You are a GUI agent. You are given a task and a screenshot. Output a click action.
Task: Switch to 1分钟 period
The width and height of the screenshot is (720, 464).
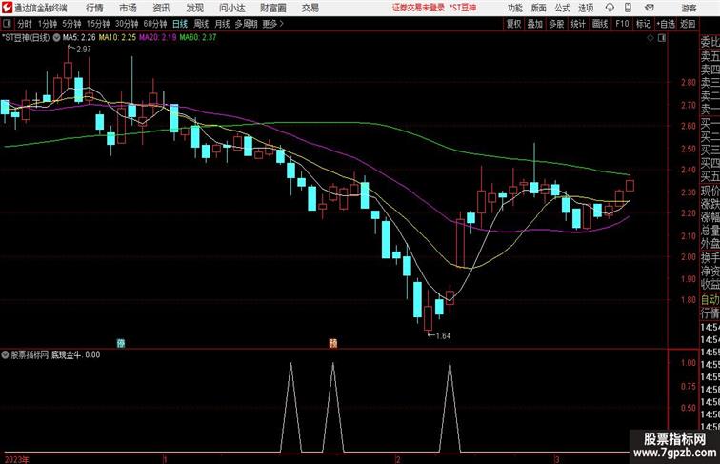[48, 24]
